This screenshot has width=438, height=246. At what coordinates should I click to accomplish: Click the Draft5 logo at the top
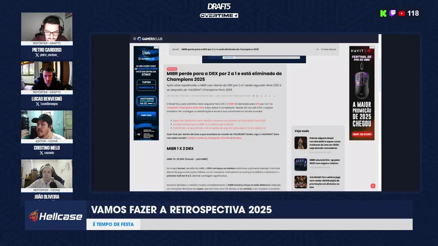(x=219, y=6)
